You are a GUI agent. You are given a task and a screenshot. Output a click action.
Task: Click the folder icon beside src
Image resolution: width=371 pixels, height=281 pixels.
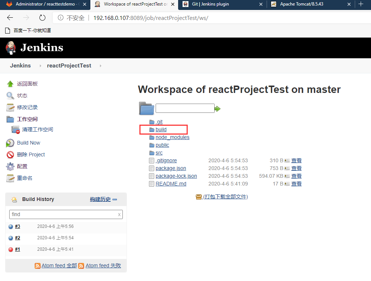pos(152,153)
